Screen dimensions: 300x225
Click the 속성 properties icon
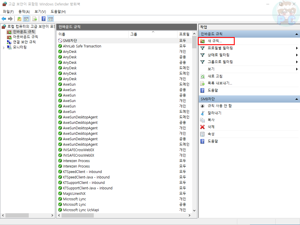click(202, 134)
